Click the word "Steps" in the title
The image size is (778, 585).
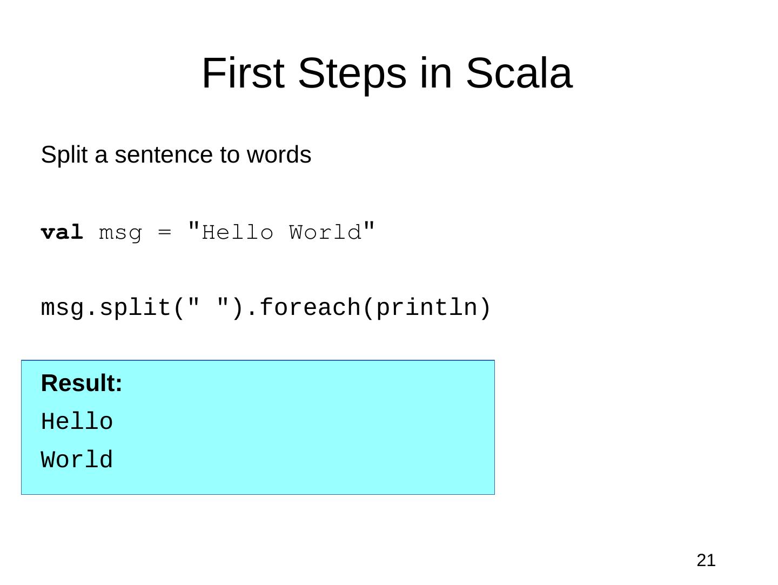click(352, 73)
